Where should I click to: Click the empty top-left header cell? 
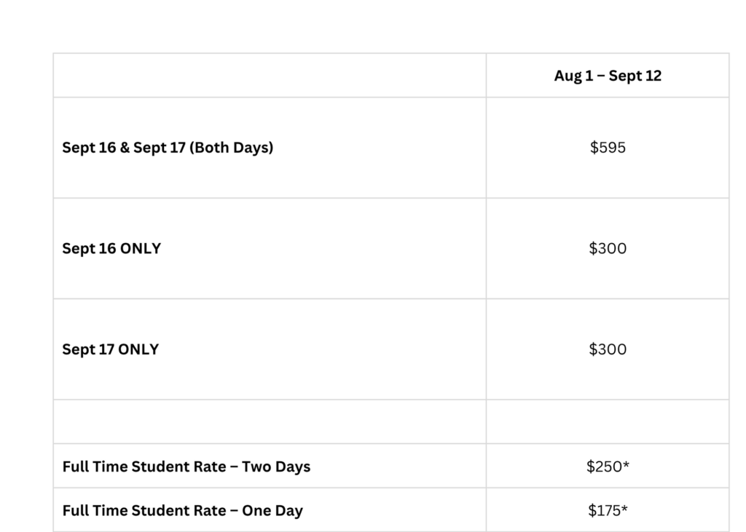click(270, 76)
